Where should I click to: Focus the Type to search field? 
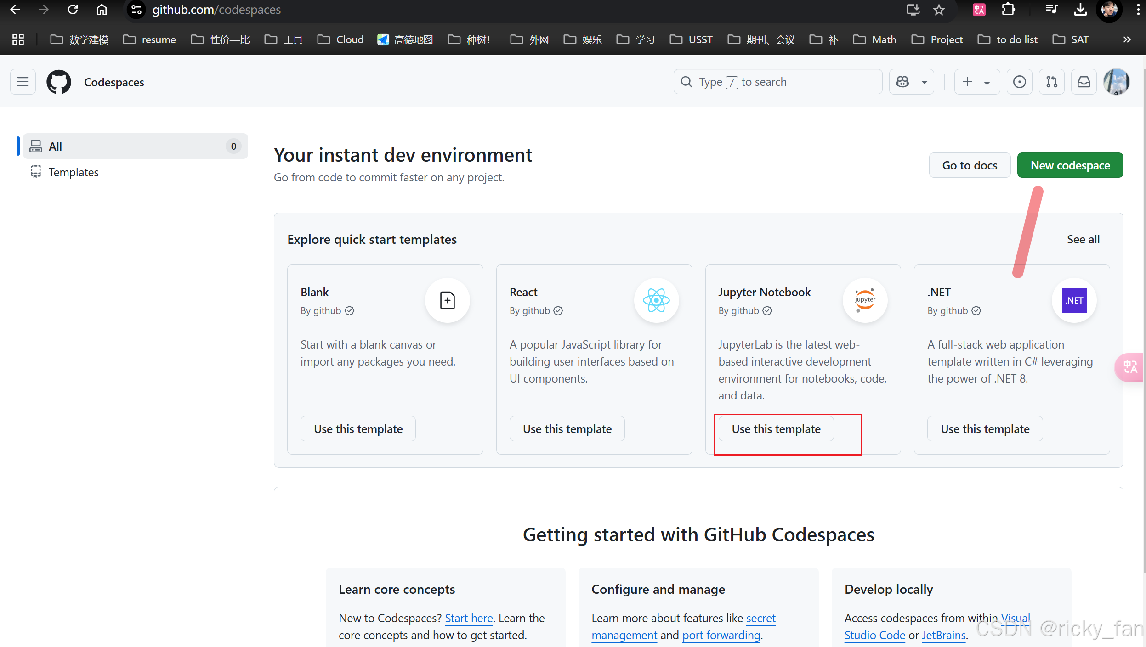pos(777,82)
